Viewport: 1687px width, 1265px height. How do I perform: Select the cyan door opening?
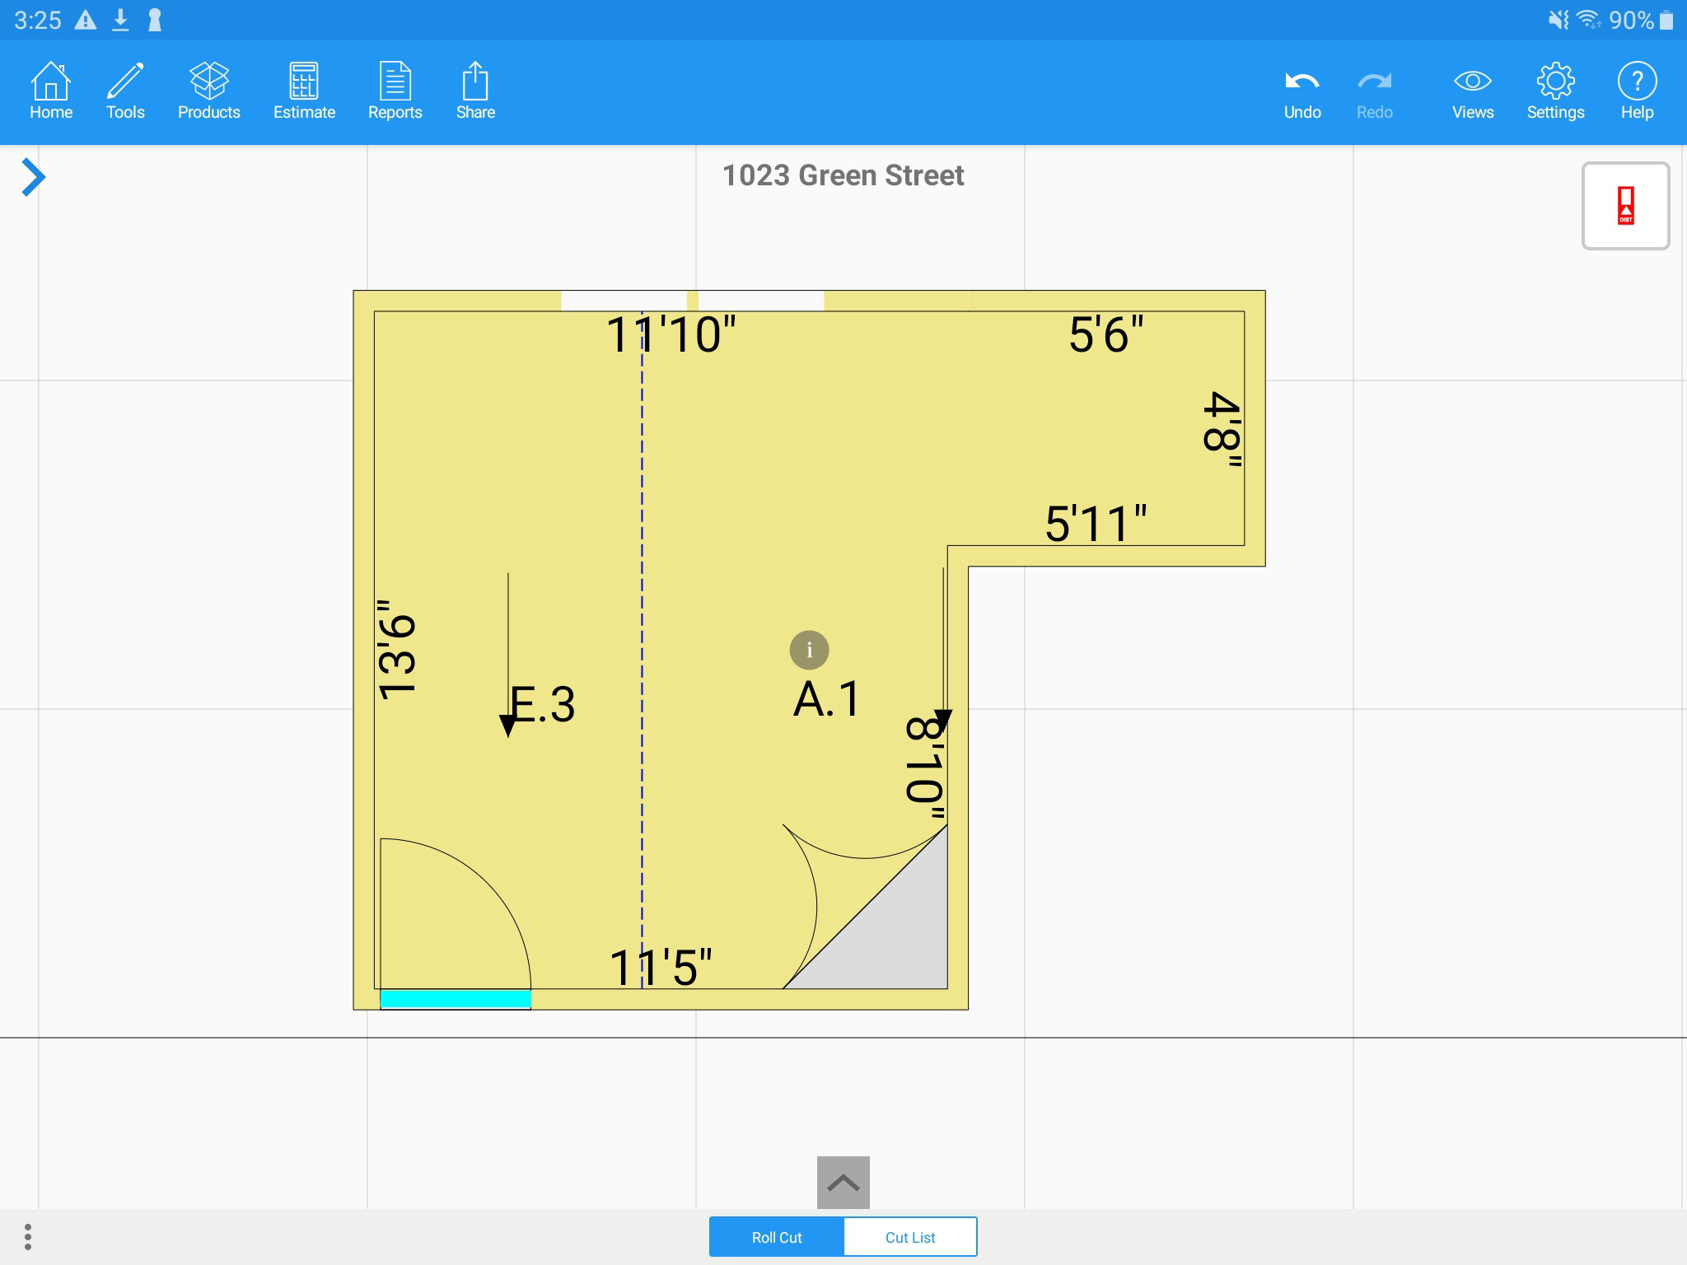[x=456, y=999]
